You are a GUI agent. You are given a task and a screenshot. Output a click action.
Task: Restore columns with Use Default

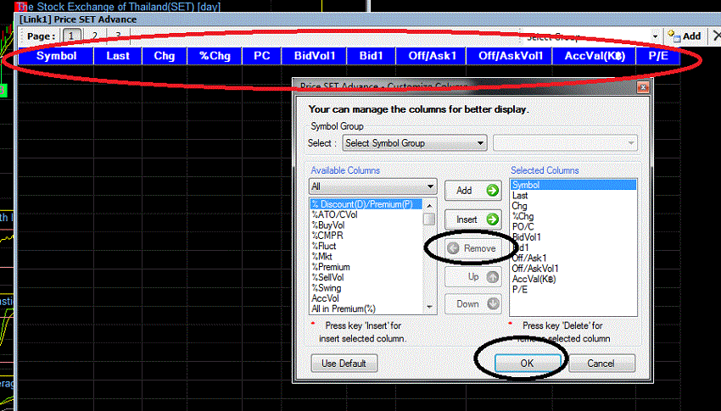(x=344, y=364)
